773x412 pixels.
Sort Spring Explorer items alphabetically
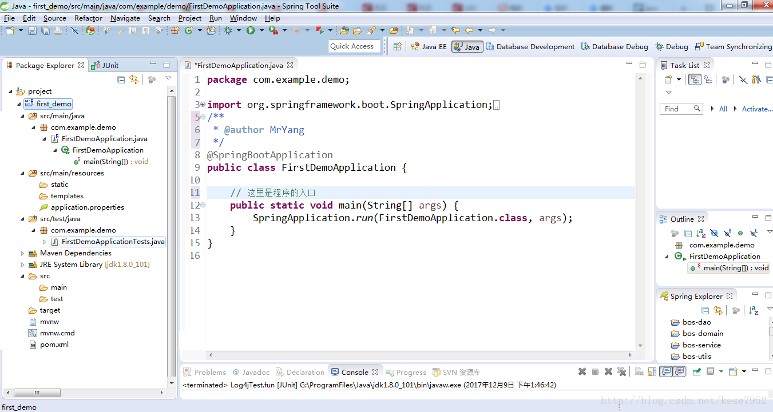(x=754, y=310)
